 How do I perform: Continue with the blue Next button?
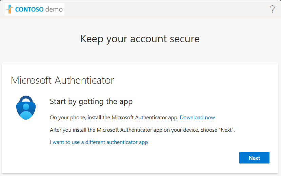(254, 158)
